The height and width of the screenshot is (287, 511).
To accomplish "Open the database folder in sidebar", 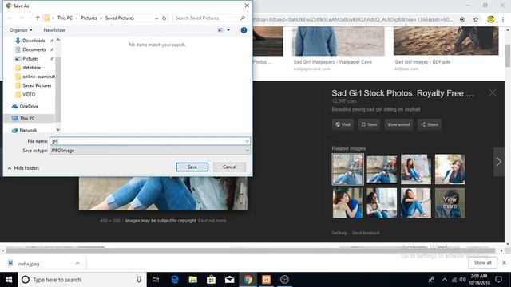I will (x=31, y=67).
